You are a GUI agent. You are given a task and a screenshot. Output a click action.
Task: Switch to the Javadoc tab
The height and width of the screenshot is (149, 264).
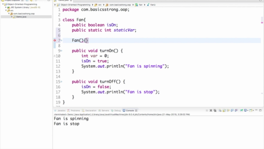tap(60, 111)
